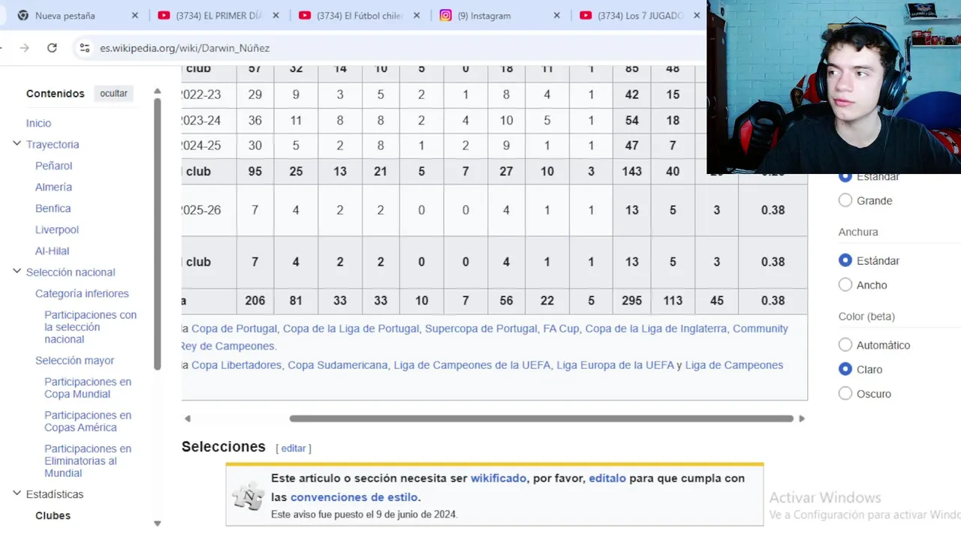Jump to Almería section
The height and width of the screenshot is (540, 961).
[53, 187]
